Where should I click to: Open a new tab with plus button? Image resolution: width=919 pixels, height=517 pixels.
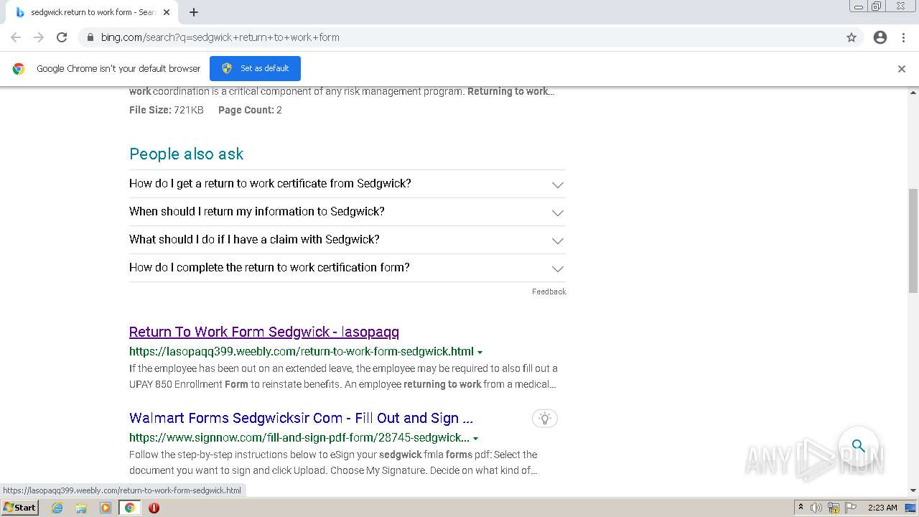point(194,12)
